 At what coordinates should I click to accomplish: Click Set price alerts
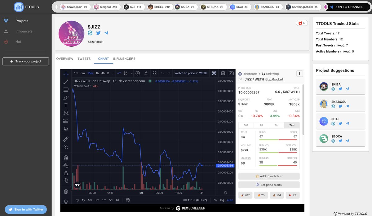269,185
